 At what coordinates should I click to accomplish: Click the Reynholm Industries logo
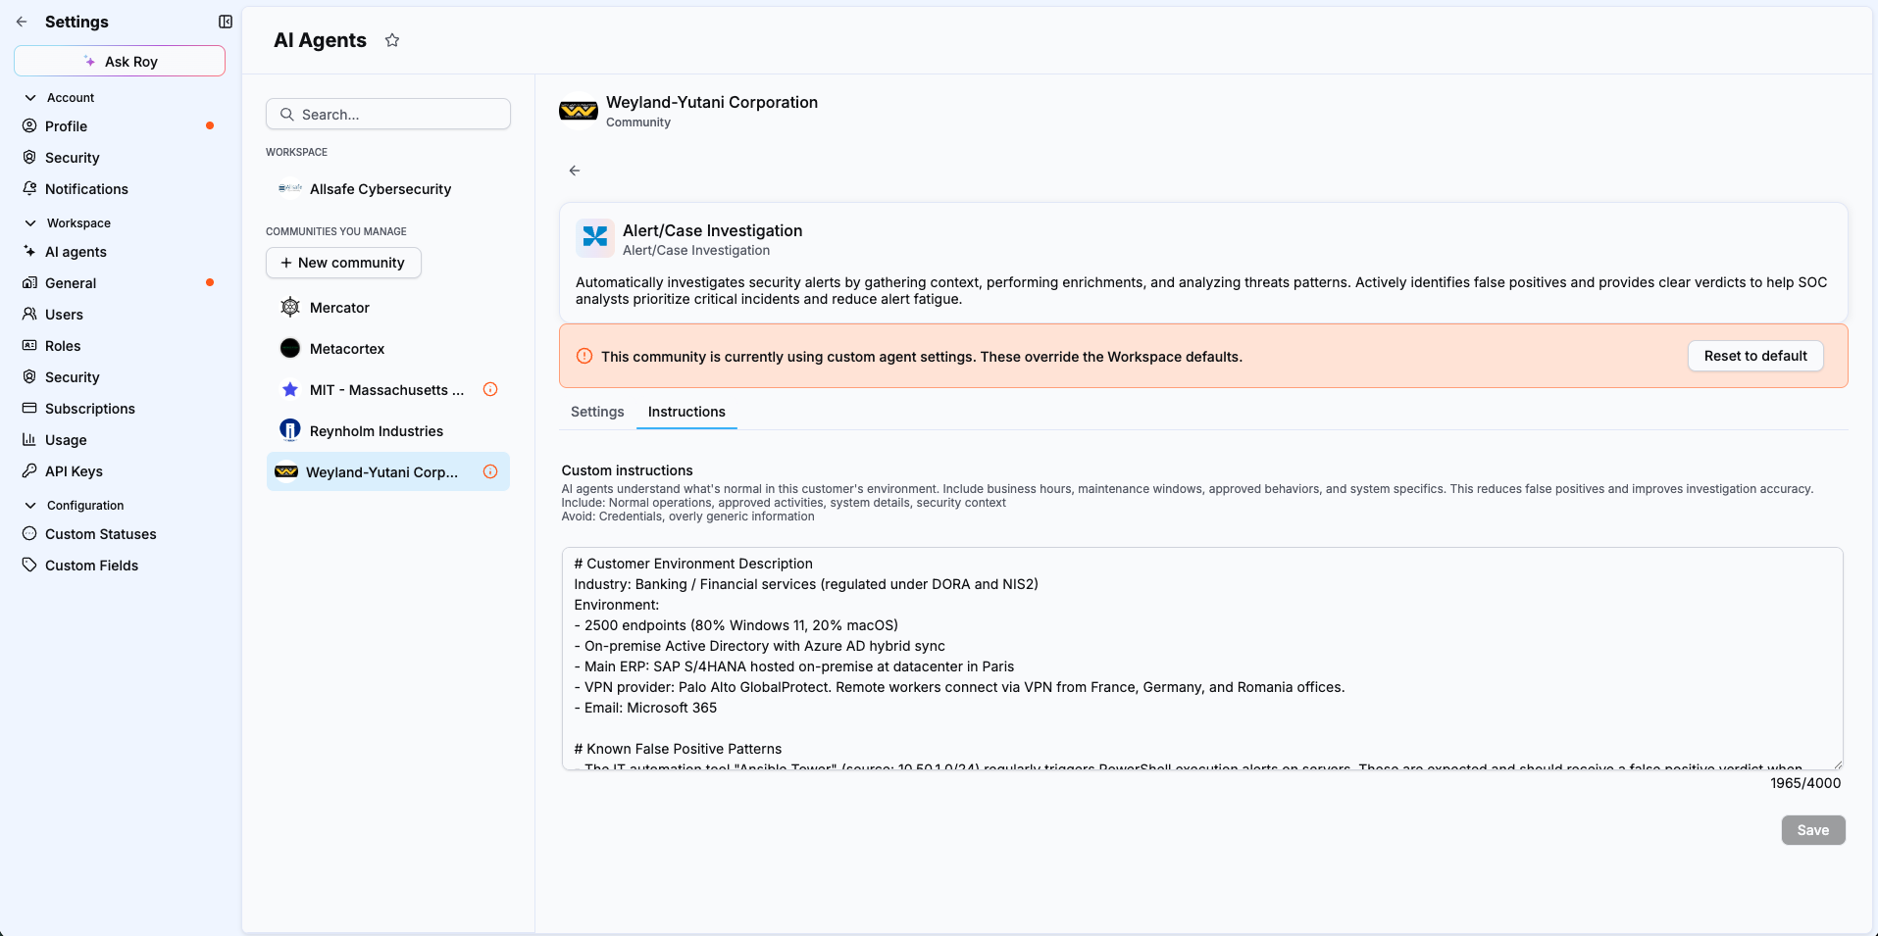pyautogui.click(x=290, y=430)
